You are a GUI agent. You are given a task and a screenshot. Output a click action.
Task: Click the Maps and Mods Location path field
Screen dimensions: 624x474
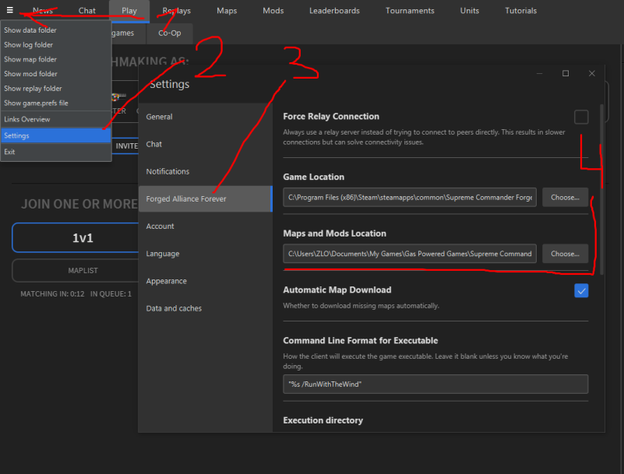(x=410, y=254)
